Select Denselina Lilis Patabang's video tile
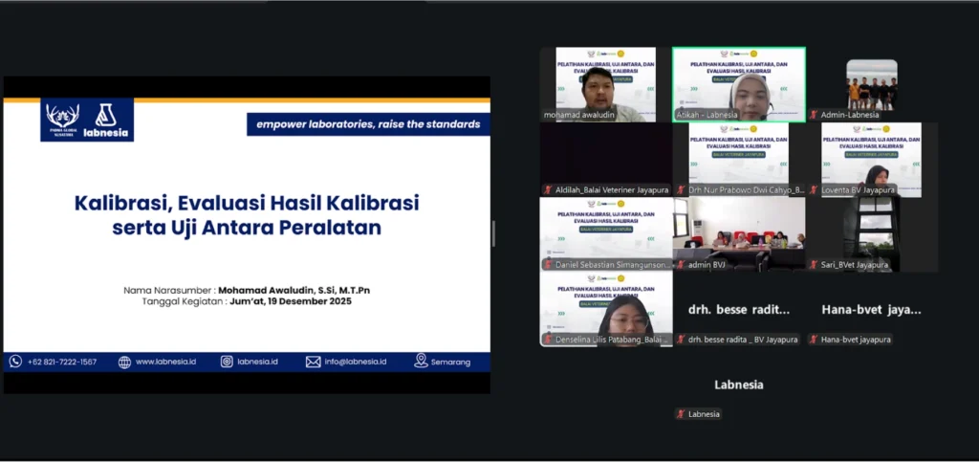 [x=605, y=308]
